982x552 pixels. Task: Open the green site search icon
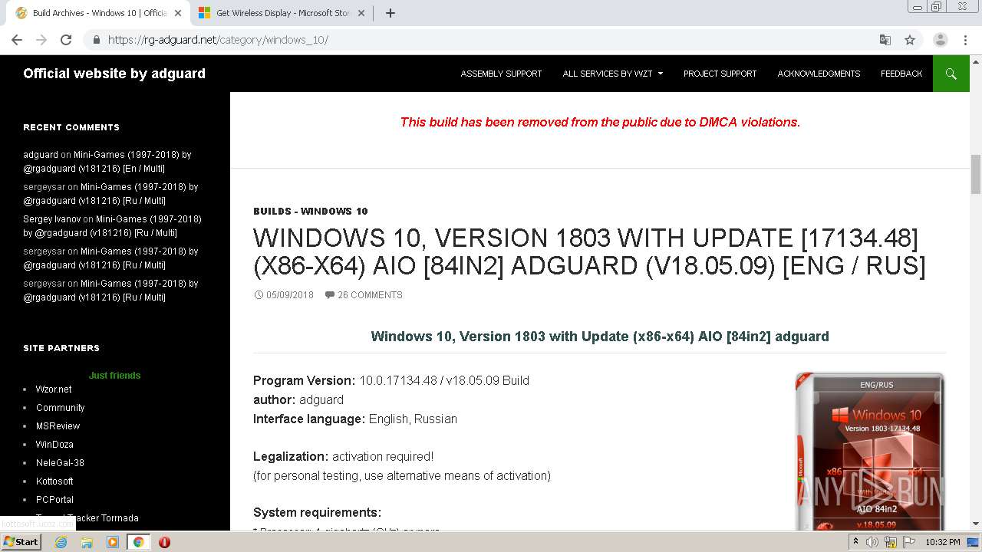(951, 74)
